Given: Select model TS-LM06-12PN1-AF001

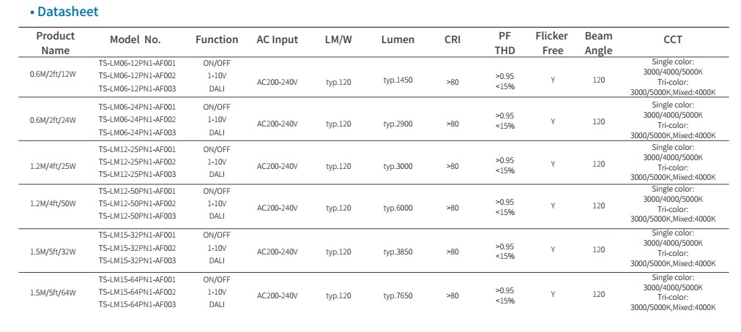Looking at the screenshot, I should click(x=137, y=64).
